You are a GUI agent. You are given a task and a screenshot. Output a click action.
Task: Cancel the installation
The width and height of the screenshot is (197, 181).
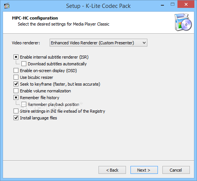pos(176,170)
